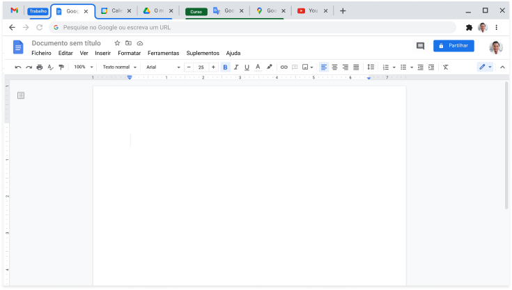
Task: Open the highlight color marker
Action: pos(270,67)
